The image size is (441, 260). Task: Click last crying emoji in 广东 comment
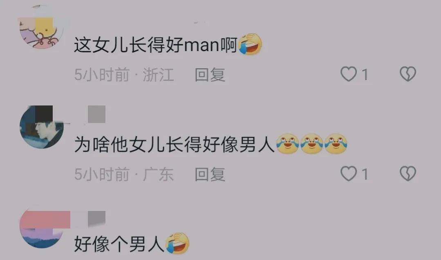(x=336, y=144)
